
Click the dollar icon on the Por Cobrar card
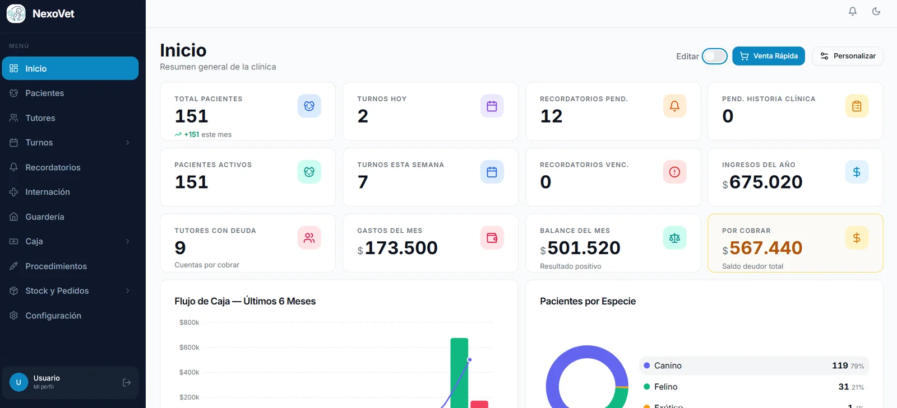tap(857, 238)
